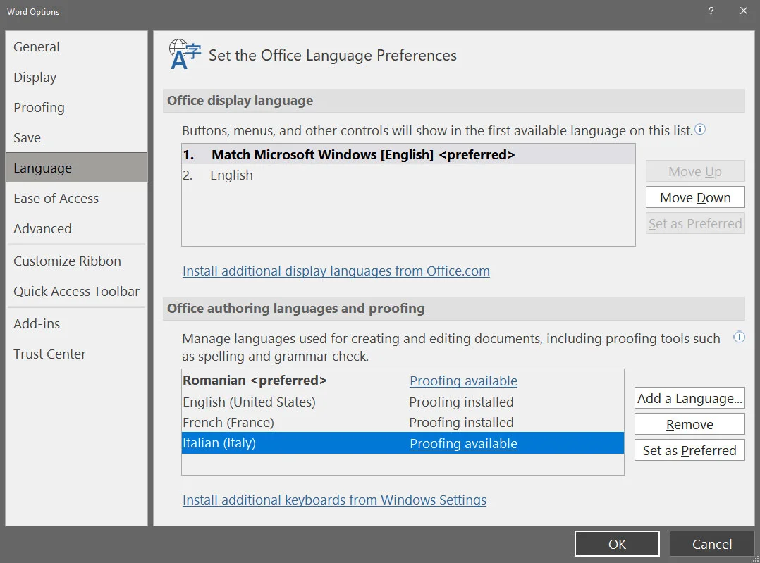Open Quick Access Toolbar settings
Viewport: 760px width, 563px height.
77,292
